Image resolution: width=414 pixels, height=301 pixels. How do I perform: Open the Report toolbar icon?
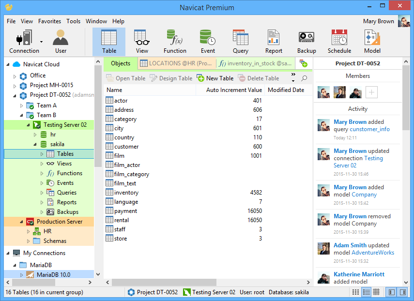click(x=274, y=42)
